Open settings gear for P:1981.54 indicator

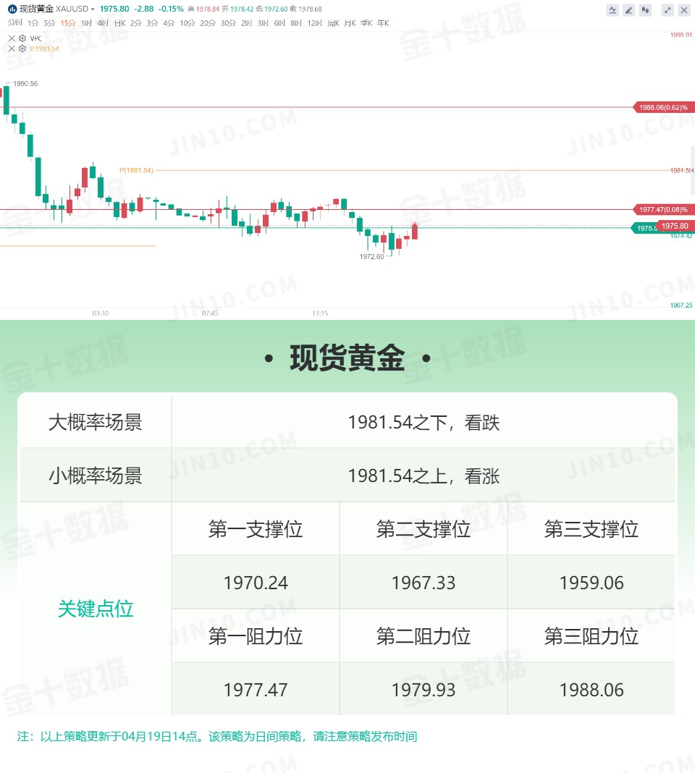click(22, 48)
